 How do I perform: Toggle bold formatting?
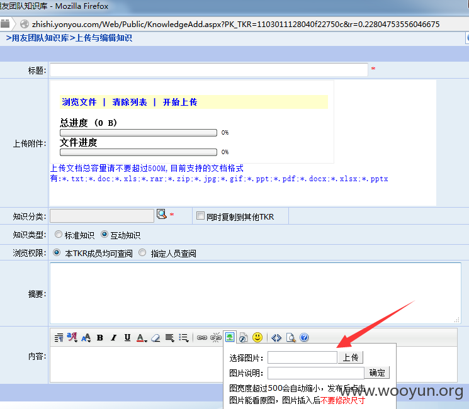(x=100, y=337)
